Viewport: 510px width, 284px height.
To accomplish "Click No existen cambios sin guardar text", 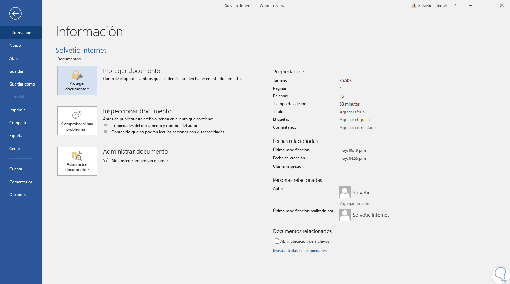I will tap(140, 161).
